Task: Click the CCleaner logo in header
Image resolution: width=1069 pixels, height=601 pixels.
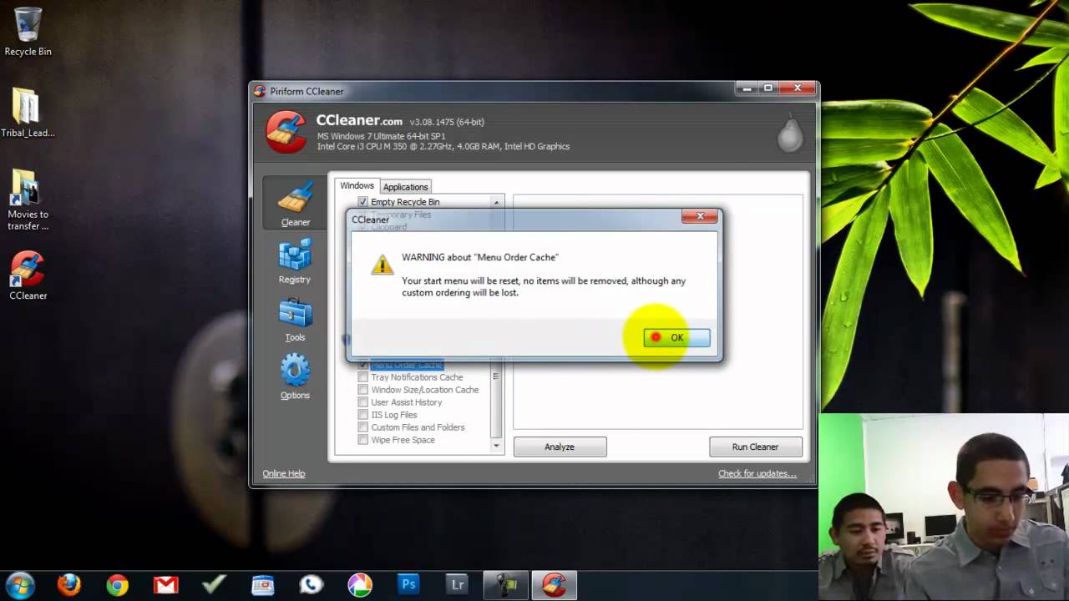Action: (x=286, y=132)
